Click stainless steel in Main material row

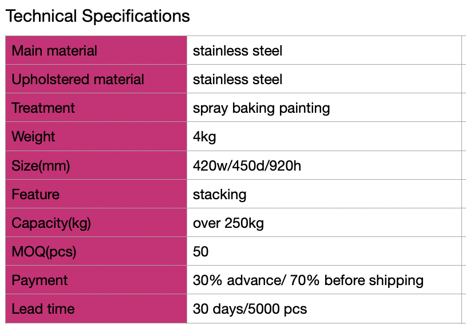pos(238,51)
